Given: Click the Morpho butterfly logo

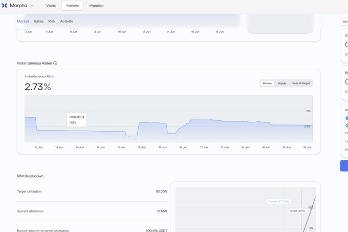Looking at the screenshot, I should point(5,6).
